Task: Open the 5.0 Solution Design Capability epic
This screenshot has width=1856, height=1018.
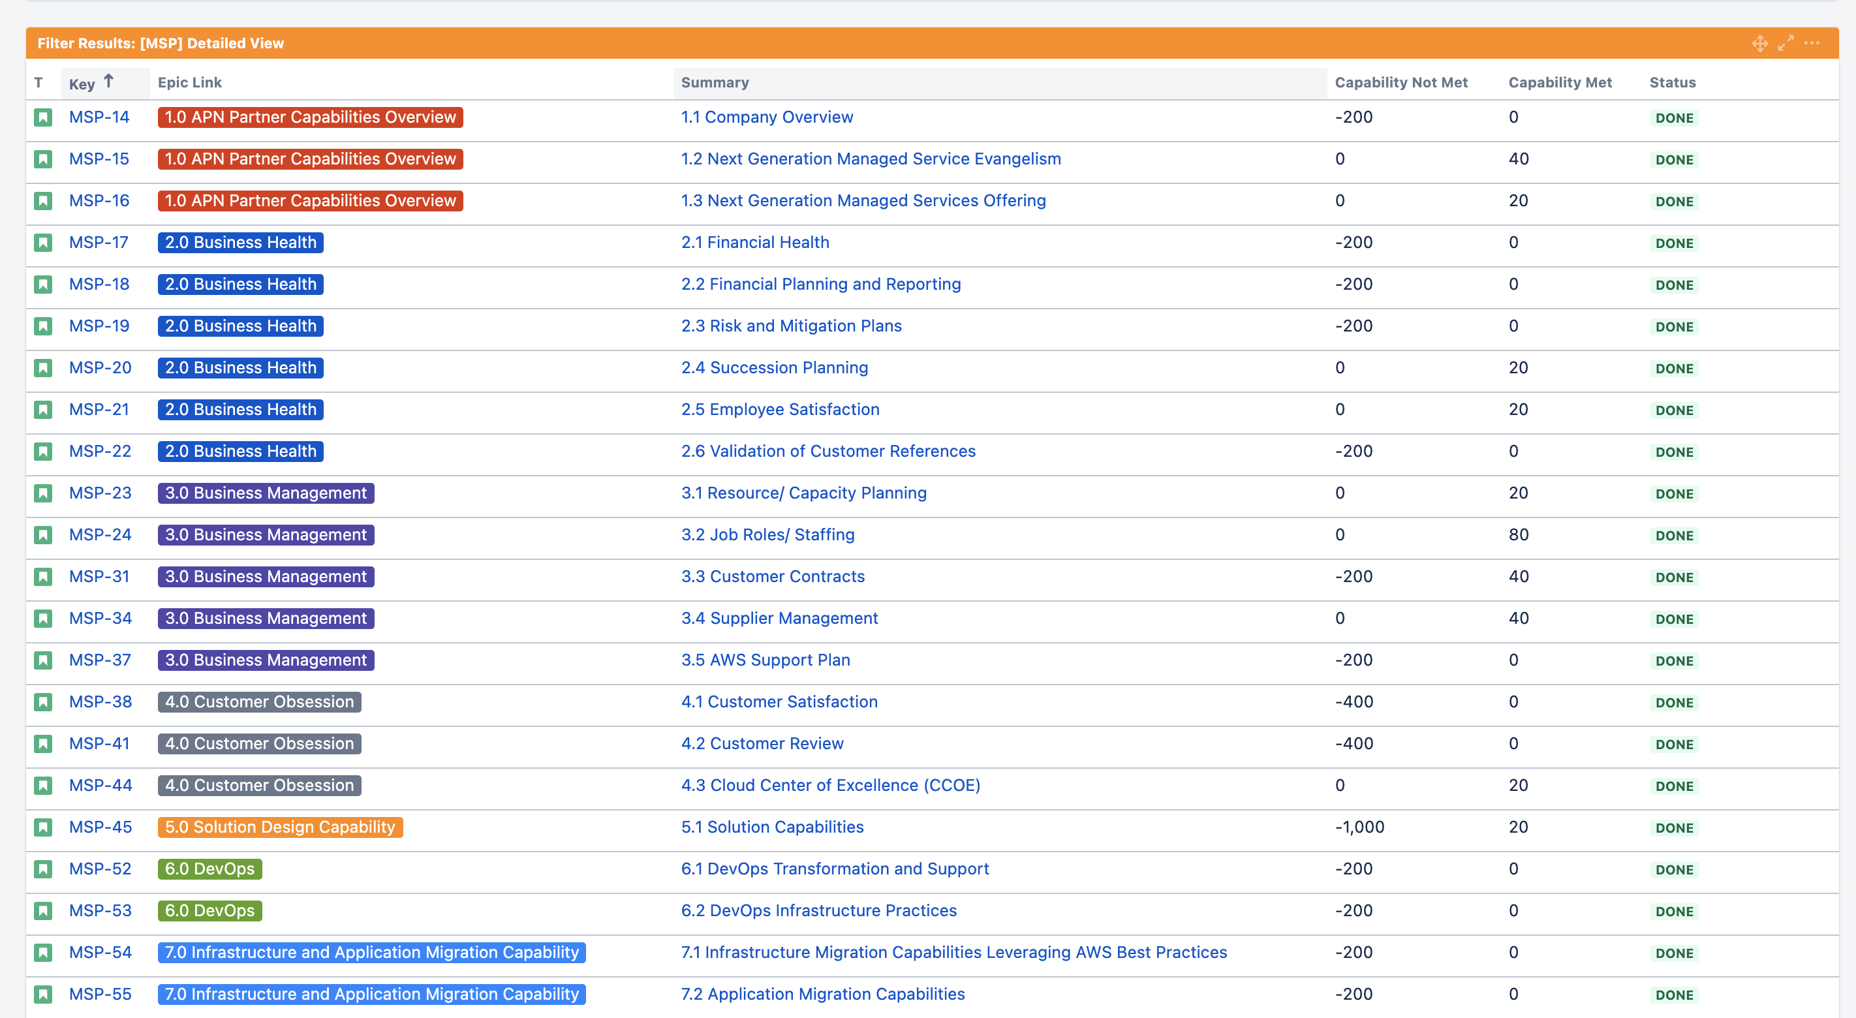Action: click(x=280, y=827)
